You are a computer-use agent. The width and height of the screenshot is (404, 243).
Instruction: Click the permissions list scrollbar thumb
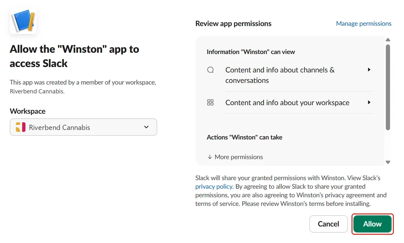pos(388,88)
